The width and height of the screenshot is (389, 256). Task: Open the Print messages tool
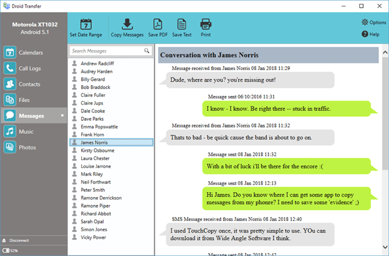click(x=206, y=27)
